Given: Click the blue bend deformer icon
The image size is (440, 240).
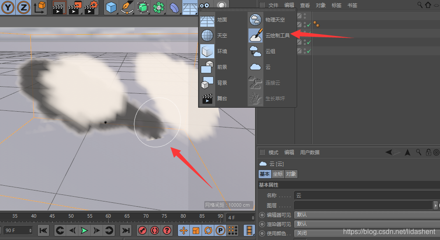Looking at the screenshot, I should pyautogui.click(x=174, y=7).
